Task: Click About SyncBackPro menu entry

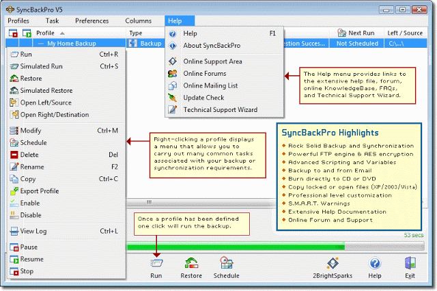Action: tap(225, 46)
